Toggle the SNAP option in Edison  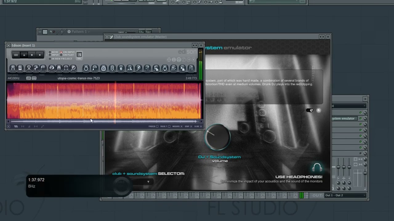[x=188, y=126]
